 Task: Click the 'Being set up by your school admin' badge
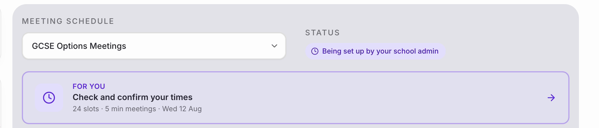(x=375, y=51)
